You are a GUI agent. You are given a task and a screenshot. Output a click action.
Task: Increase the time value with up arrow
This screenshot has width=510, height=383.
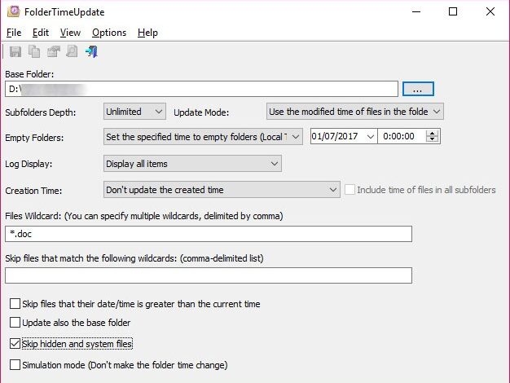pyautogui.click(x=433, y=133)
